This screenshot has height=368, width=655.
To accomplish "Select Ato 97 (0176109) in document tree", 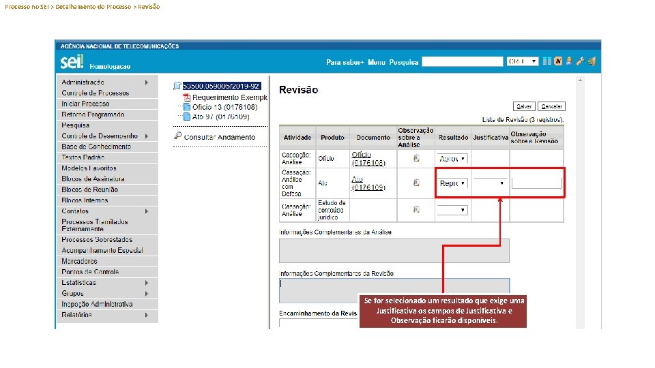I will (x=220, y=117).
